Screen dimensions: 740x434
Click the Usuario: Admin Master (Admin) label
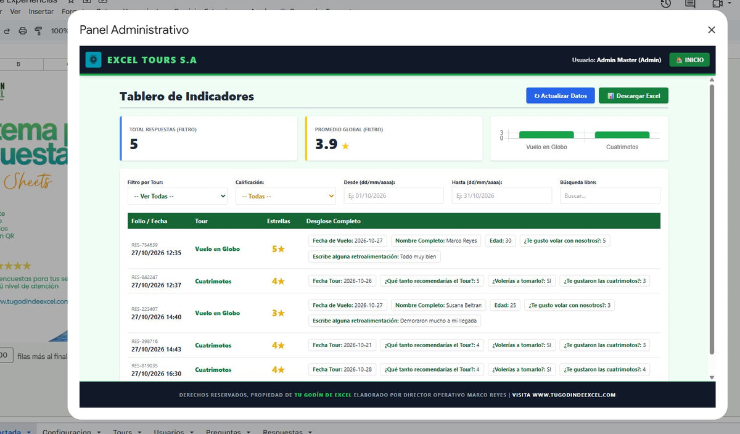(x=616, y=60)
